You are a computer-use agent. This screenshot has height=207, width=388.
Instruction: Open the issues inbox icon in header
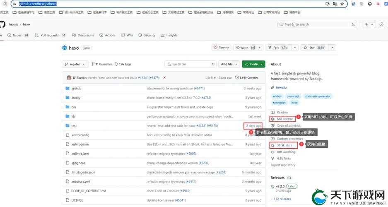[x=381, y=24]
